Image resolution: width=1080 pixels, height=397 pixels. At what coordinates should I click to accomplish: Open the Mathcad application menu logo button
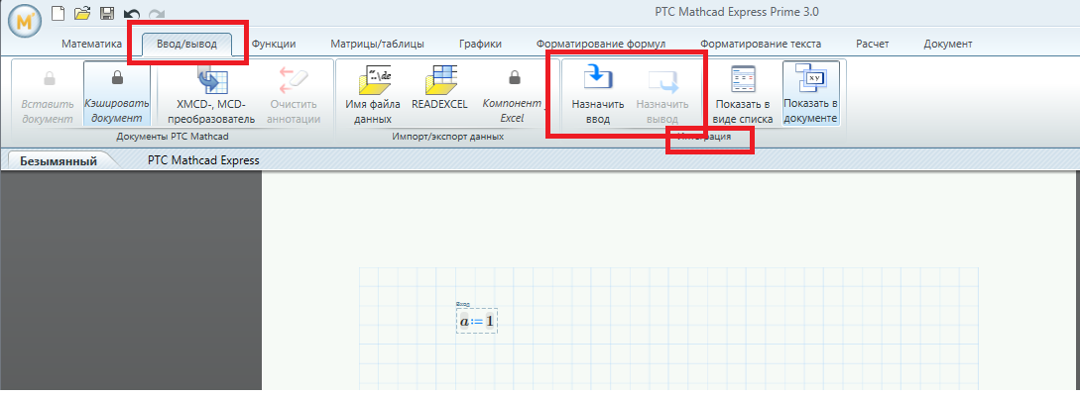pyautogui.click(x=24, y=21)
